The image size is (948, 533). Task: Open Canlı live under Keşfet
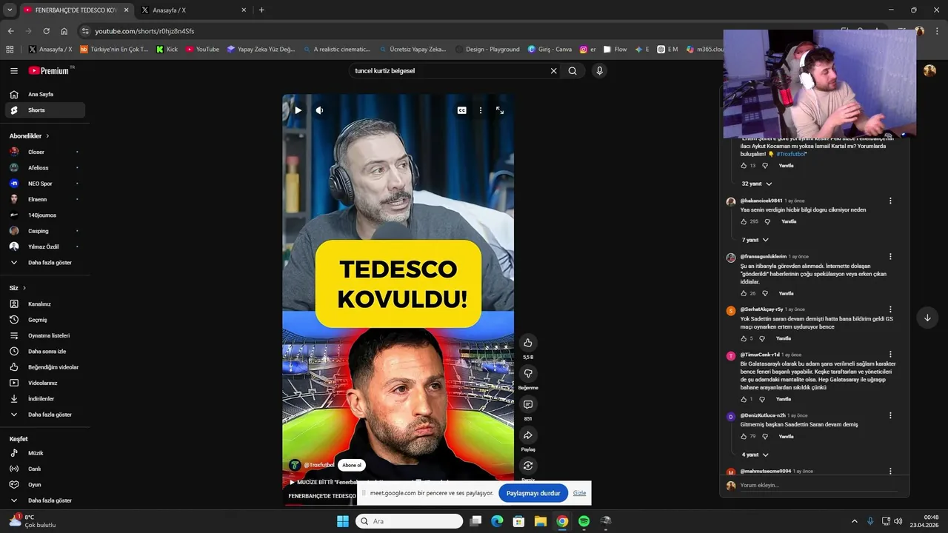click(46, 469)
